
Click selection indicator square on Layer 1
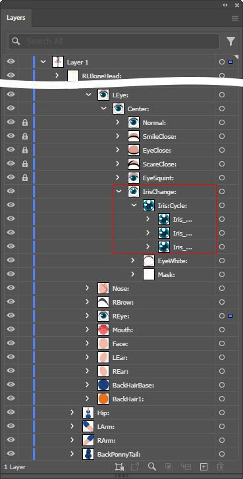coord(230,62)
